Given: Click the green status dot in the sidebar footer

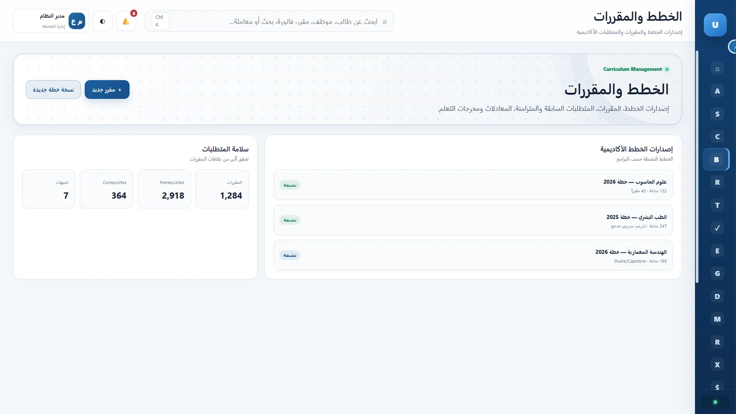Looking at the screenshot, I should [715, 402].
